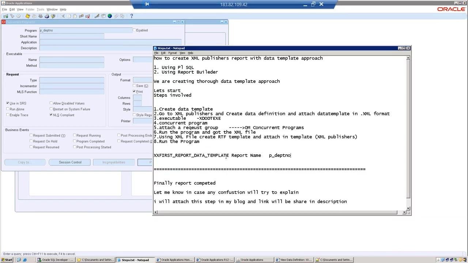468x263 pixels.
Task: Check Restart on System Failure checkbox
Action: [x=51, y=109]
